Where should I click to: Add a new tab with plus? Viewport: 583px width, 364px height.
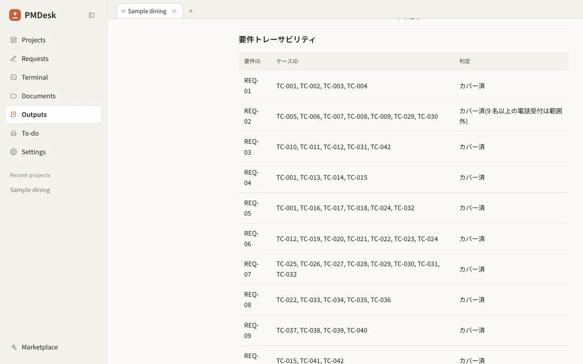191,11
